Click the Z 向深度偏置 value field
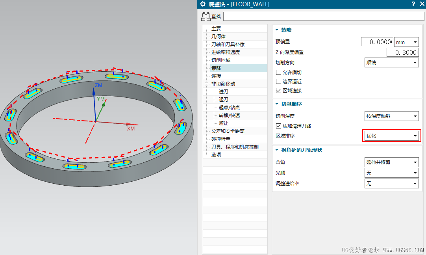 (403, 52)
